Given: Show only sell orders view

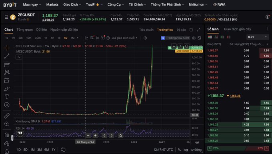Looking at the screenshot, I should [x=229, y=37].
